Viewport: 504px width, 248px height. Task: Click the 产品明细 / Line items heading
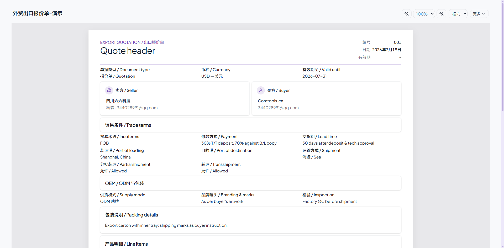click(x=126, y=244)
